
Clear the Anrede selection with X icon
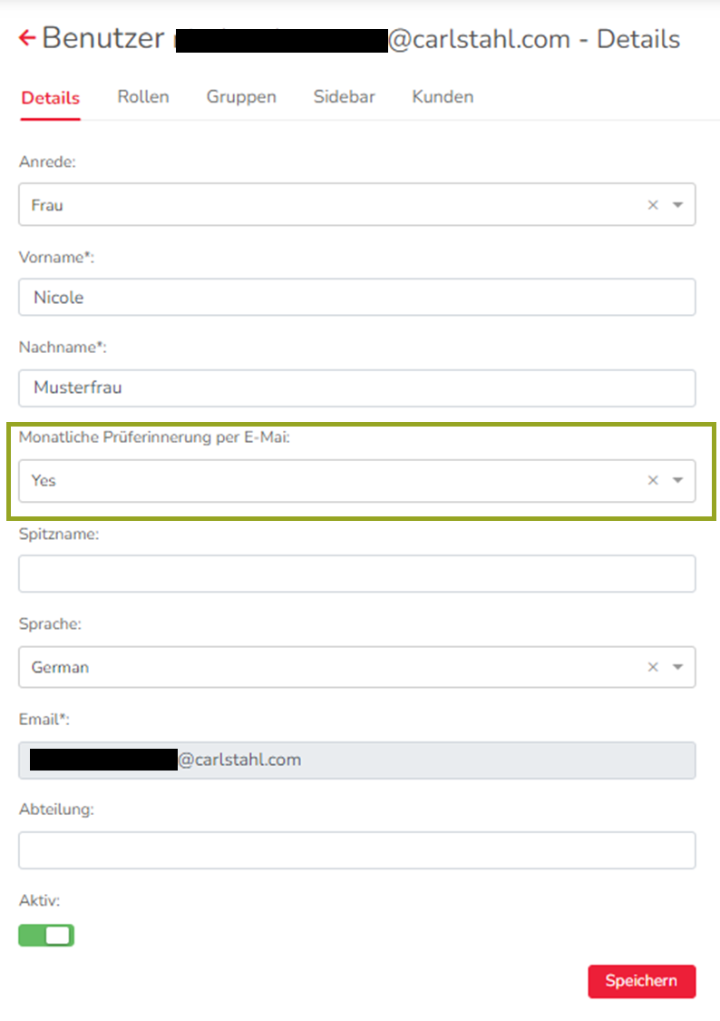tap(653, 205)
